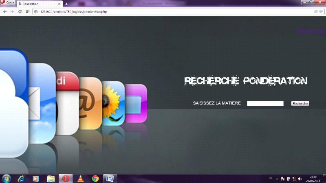Click the Déconnexion link

pos(311,31)
